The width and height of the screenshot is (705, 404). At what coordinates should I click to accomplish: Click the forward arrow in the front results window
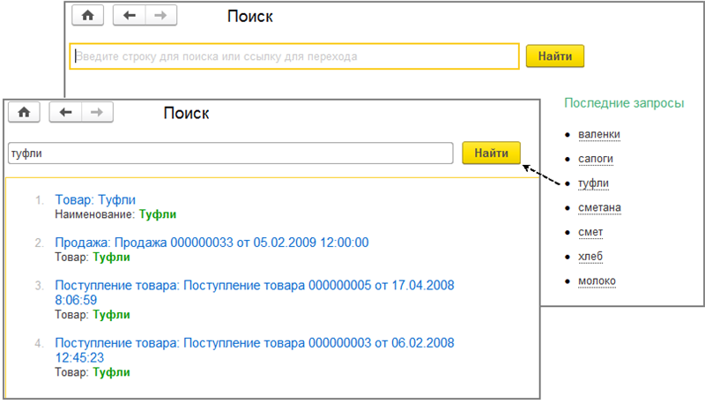coord(96,112)
